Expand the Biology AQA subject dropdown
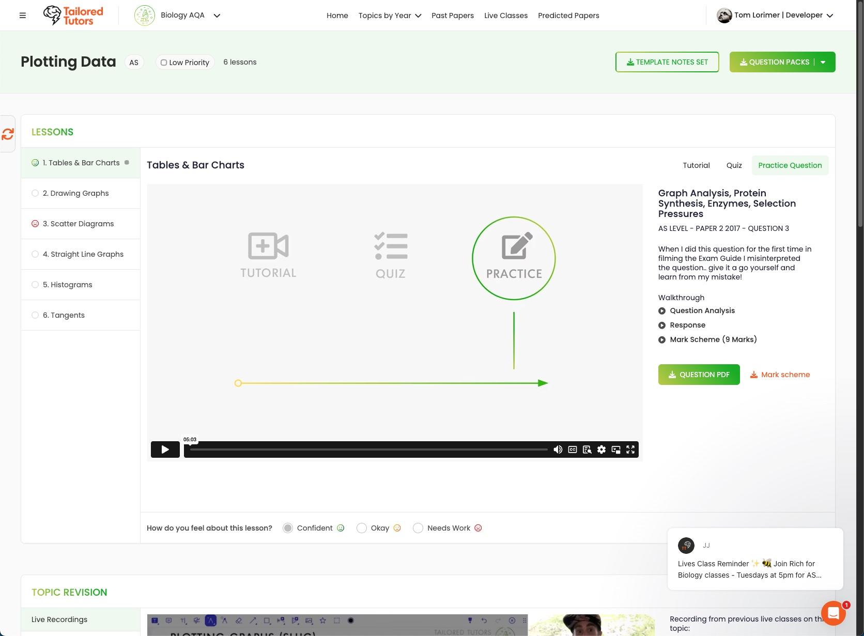Screen dimensions: 864x636 tap(217, 15)
